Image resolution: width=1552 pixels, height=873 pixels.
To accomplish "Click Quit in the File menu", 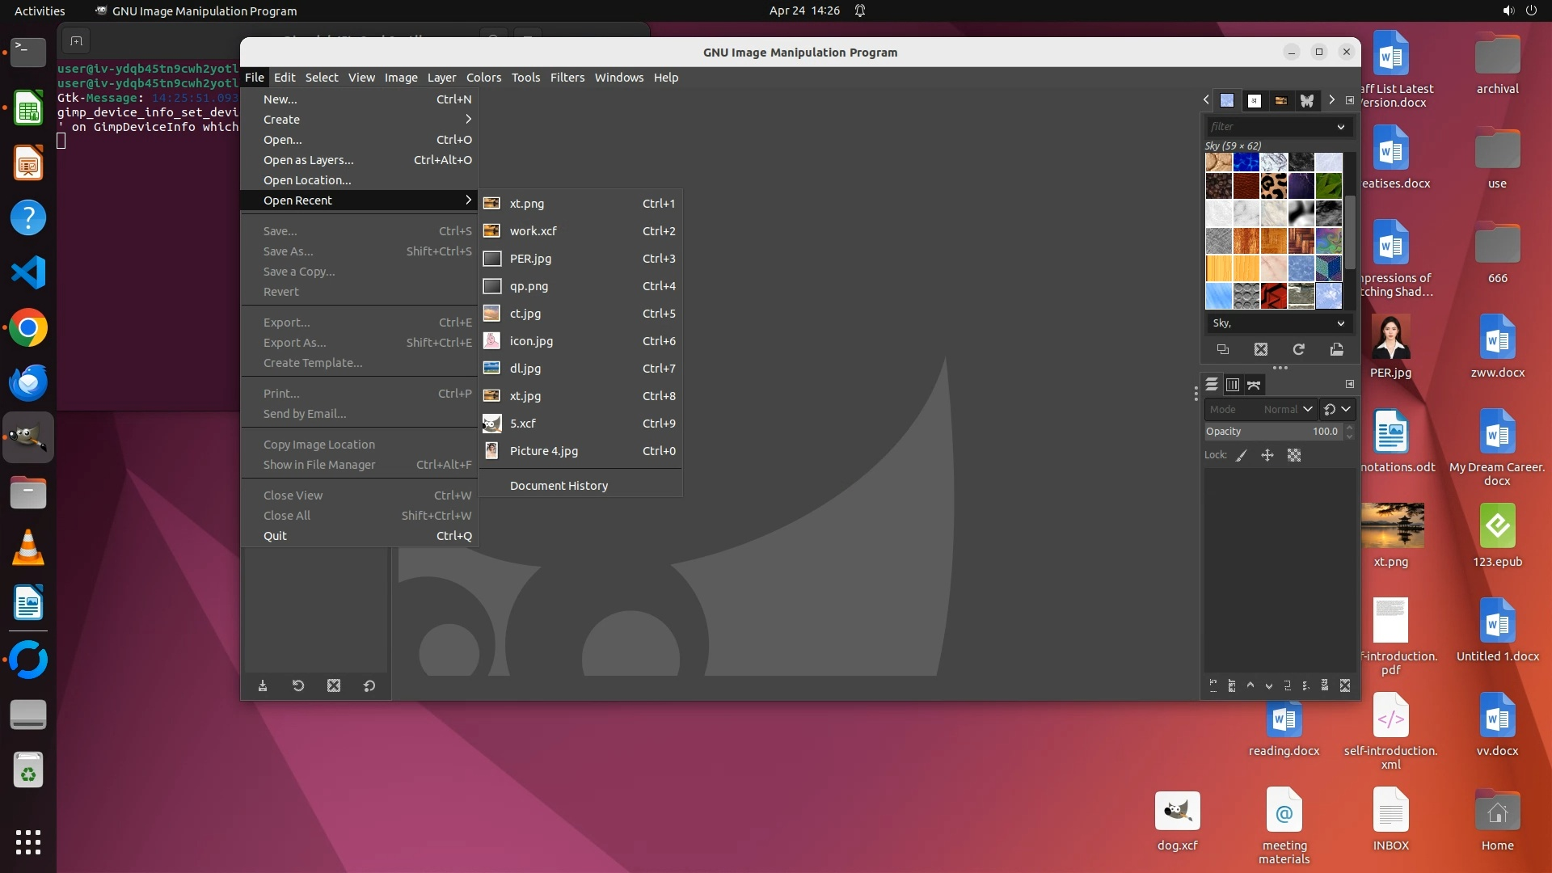I will [275, 536].
